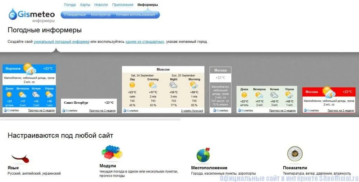This screenshot has height=182, width=359.
Task: Open Прогноз на 2 недели in red Москва widget
Action: pos(341,110)
